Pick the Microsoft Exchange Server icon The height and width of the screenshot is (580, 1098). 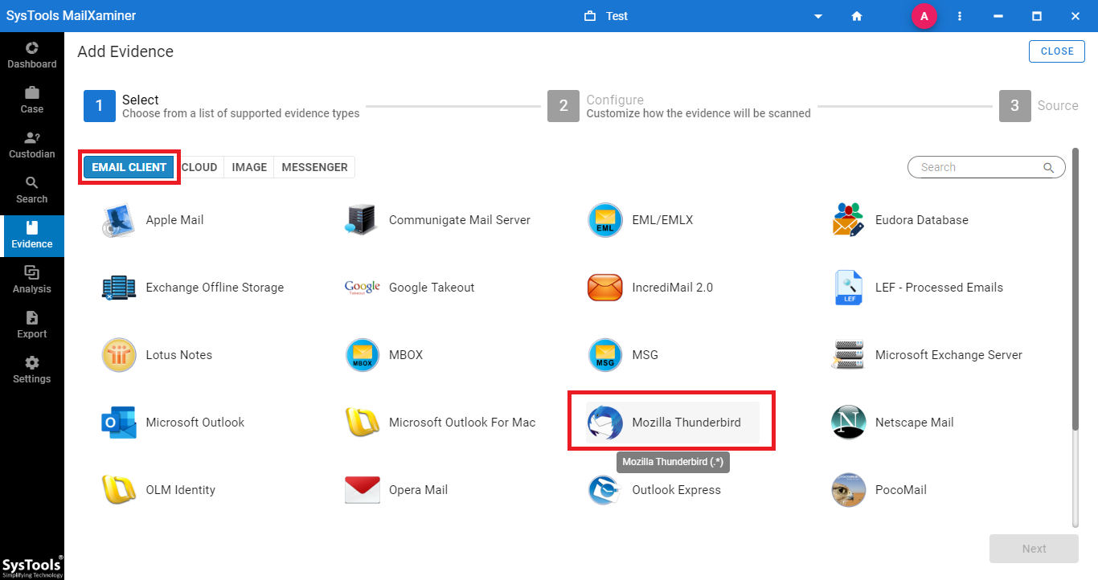click(848, 355)
